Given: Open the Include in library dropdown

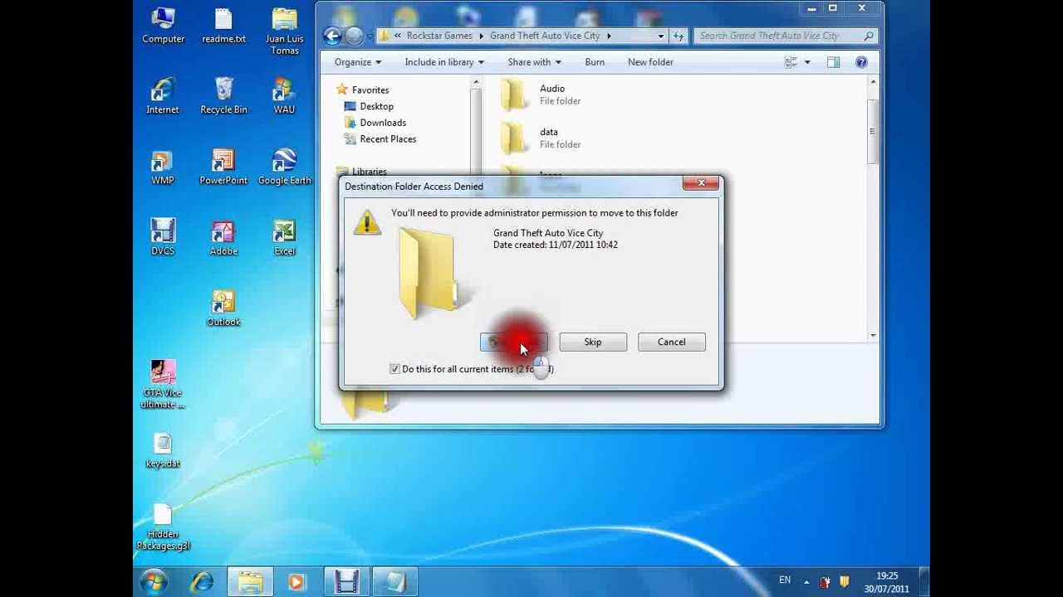Looking at the screenshot, I should [x=444, y=62].
